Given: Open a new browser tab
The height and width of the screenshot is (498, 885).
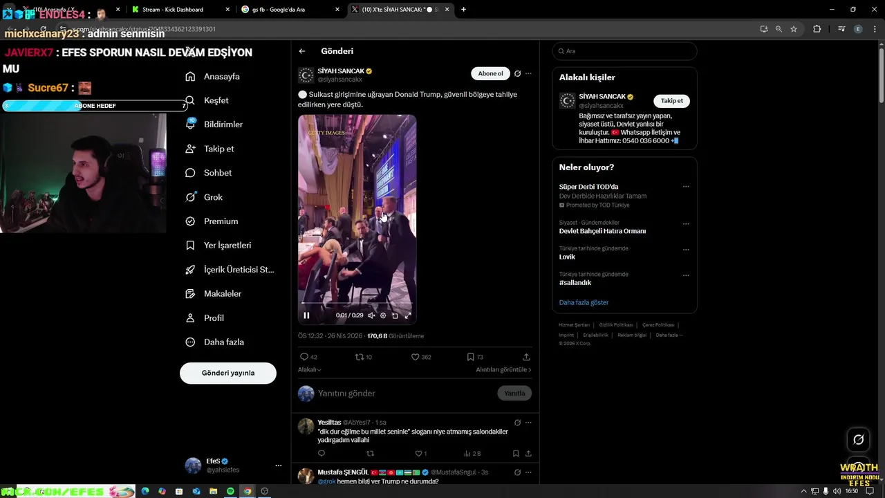Looking at the screenshot, I should [x=463, y=10].
